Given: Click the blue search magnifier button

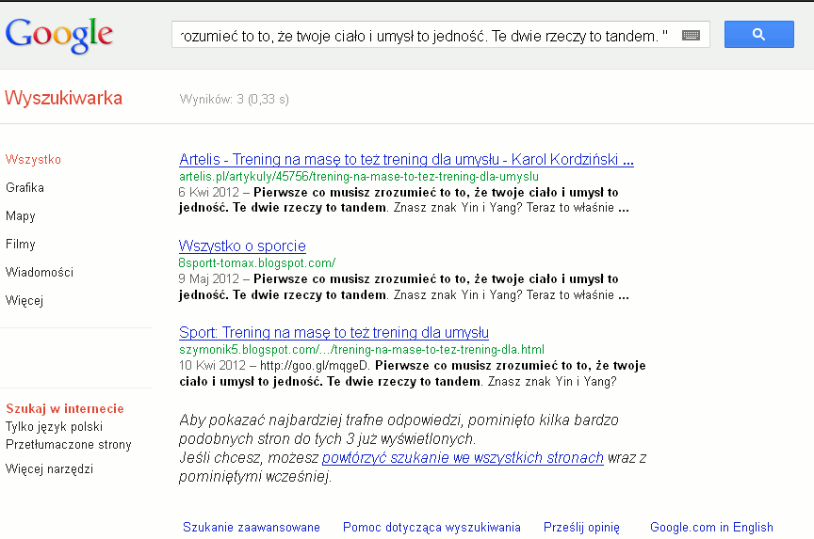Looking at the screenshot, I should tap(759, 34).
